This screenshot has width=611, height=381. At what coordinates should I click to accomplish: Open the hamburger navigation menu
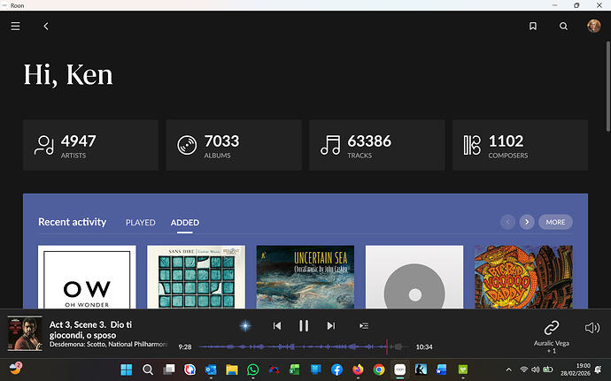[15, 27]
